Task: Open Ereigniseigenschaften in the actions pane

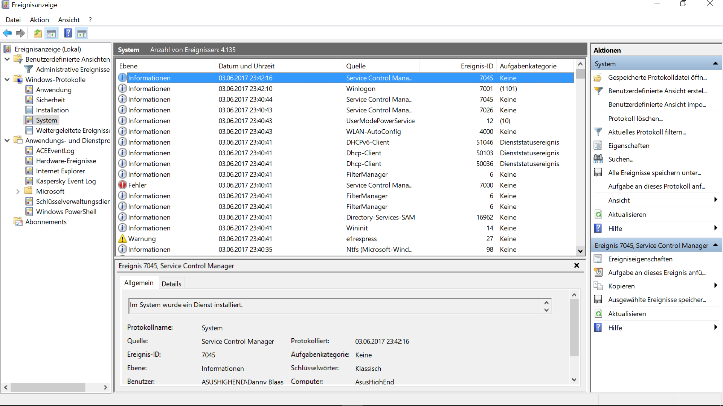Action: (x=640, y=259)
